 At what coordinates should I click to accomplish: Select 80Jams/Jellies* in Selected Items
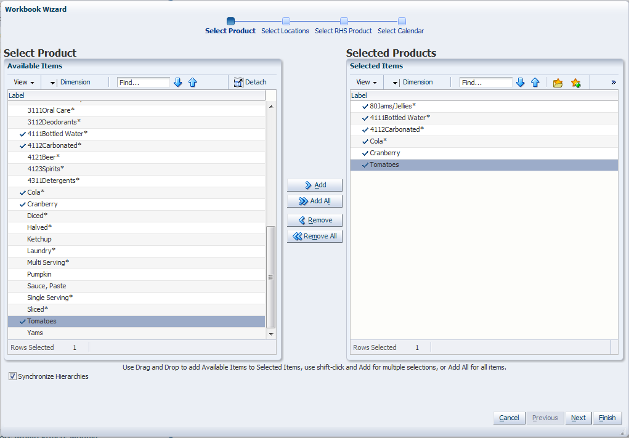click(x=484, y=107)
